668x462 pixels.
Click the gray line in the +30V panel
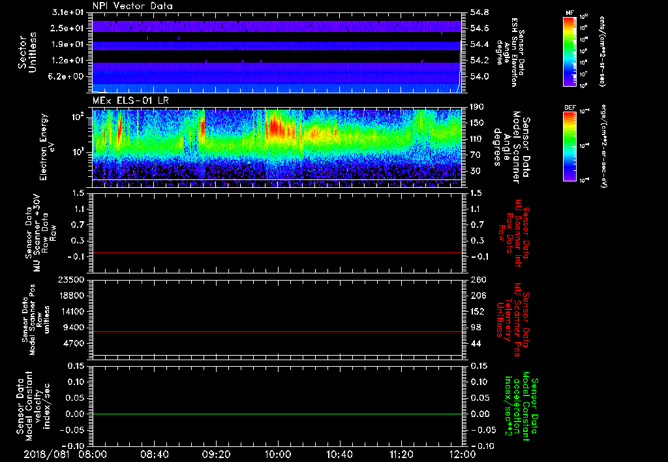pos(277,253)
